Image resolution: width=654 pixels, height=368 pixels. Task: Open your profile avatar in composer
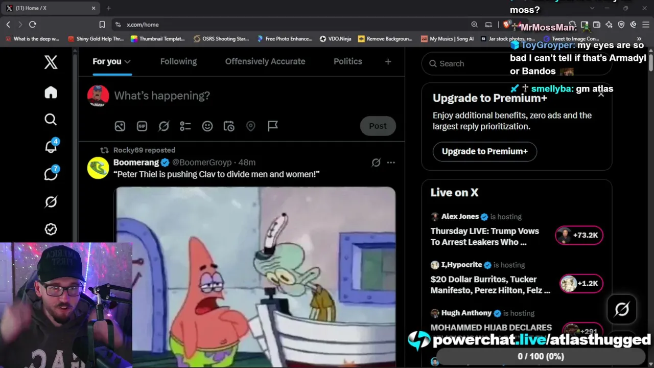tap(98, 96)
